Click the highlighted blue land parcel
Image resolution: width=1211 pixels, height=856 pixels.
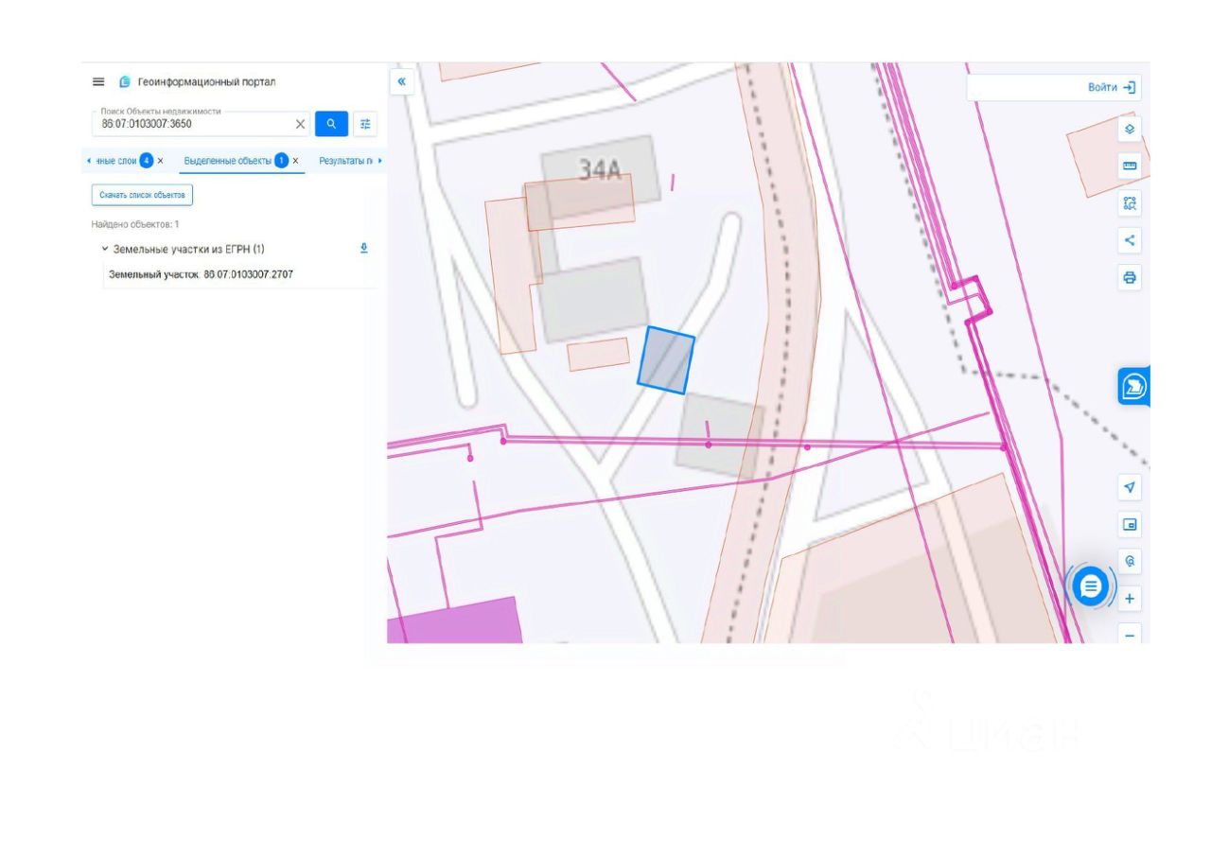pyautogui.click(x=666, y=359)
